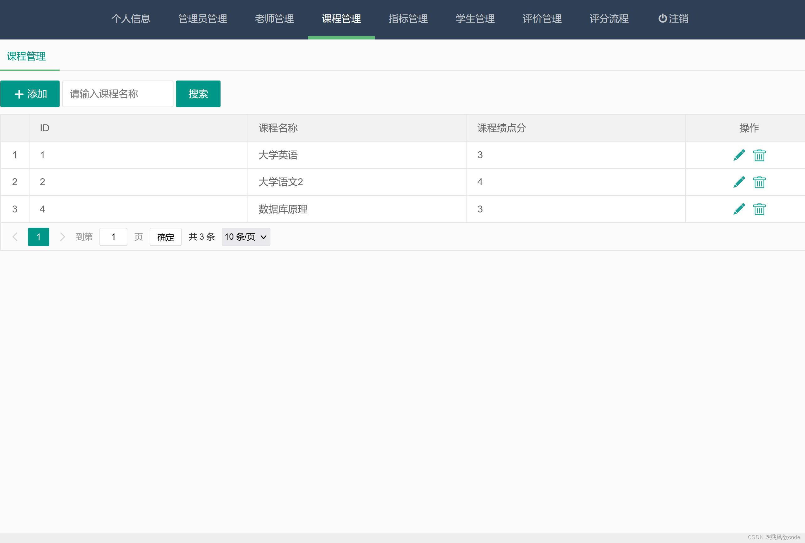This screenshot has width=805, height=543.
Task: Click the 确定 confirm button in pagination
Action: pos(165,237)
